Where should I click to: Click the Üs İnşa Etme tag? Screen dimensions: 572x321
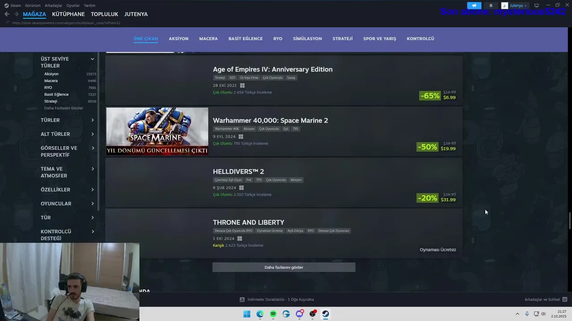click(249, 78)
